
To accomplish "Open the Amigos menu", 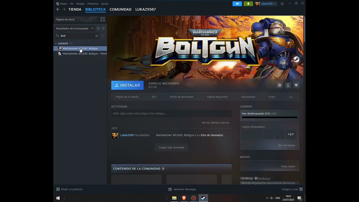I will 80,4.
